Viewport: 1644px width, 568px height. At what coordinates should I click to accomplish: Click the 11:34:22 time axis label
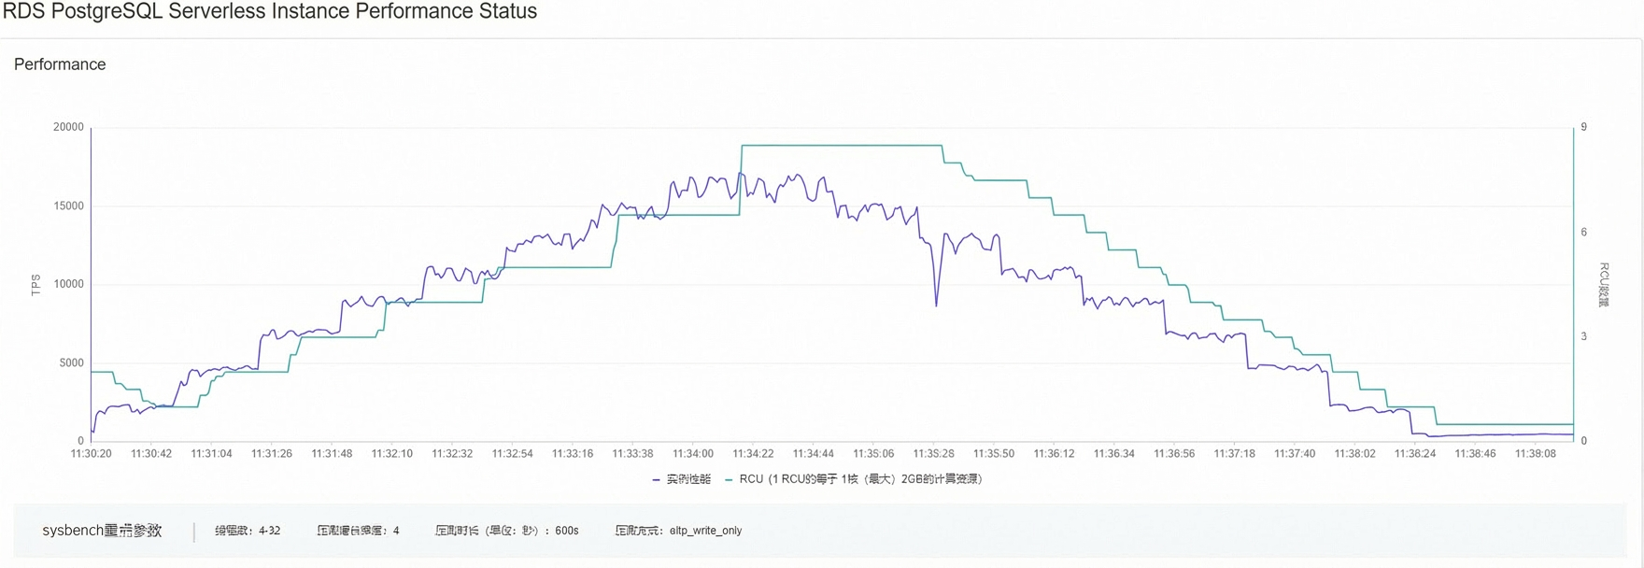pyautogui.click(x=753, y=454)
